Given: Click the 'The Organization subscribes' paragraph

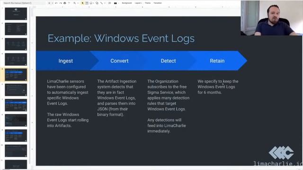Looking at the screenshot, I should [x=169, y=95].
